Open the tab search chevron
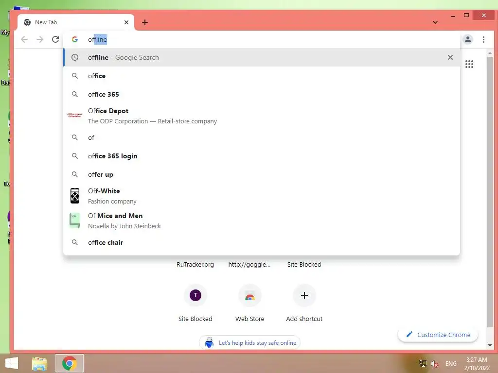The width and height of the screenshot is (498, 373). pyautogui.click(x=435, y=22)
